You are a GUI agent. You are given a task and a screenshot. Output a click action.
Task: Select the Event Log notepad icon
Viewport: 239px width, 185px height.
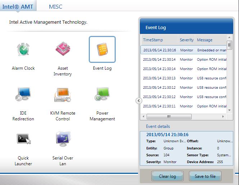pyautogui.click(x=102, y=49)
